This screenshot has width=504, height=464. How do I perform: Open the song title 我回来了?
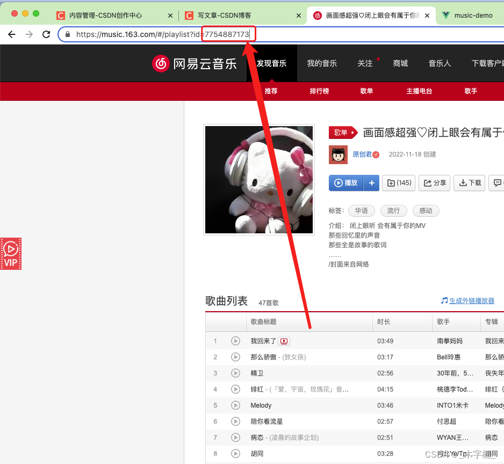[x=263, y=341]
